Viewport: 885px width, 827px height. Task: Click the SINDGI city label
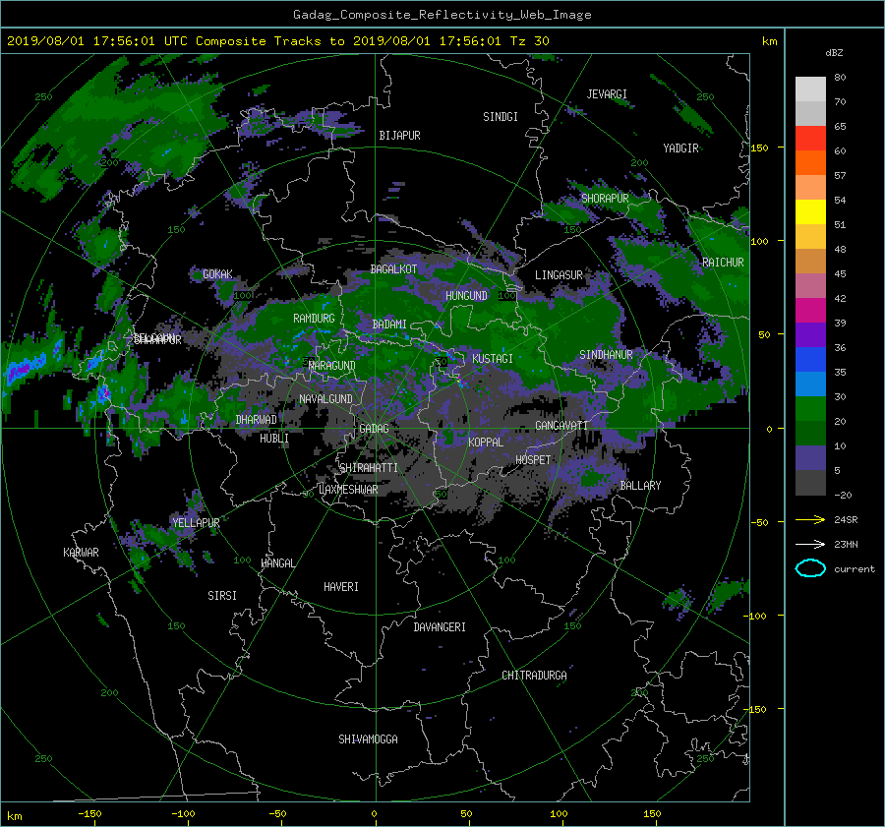(501, 117)
